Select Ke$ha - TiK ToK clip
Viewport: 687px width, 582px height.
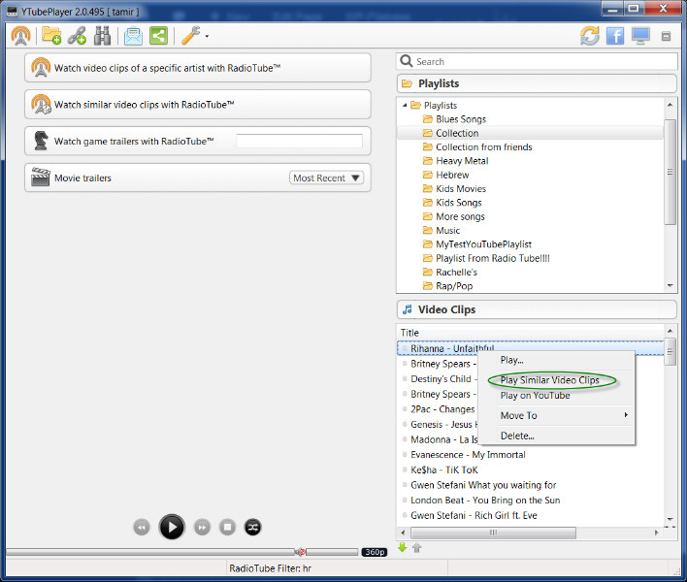point(444,469)
